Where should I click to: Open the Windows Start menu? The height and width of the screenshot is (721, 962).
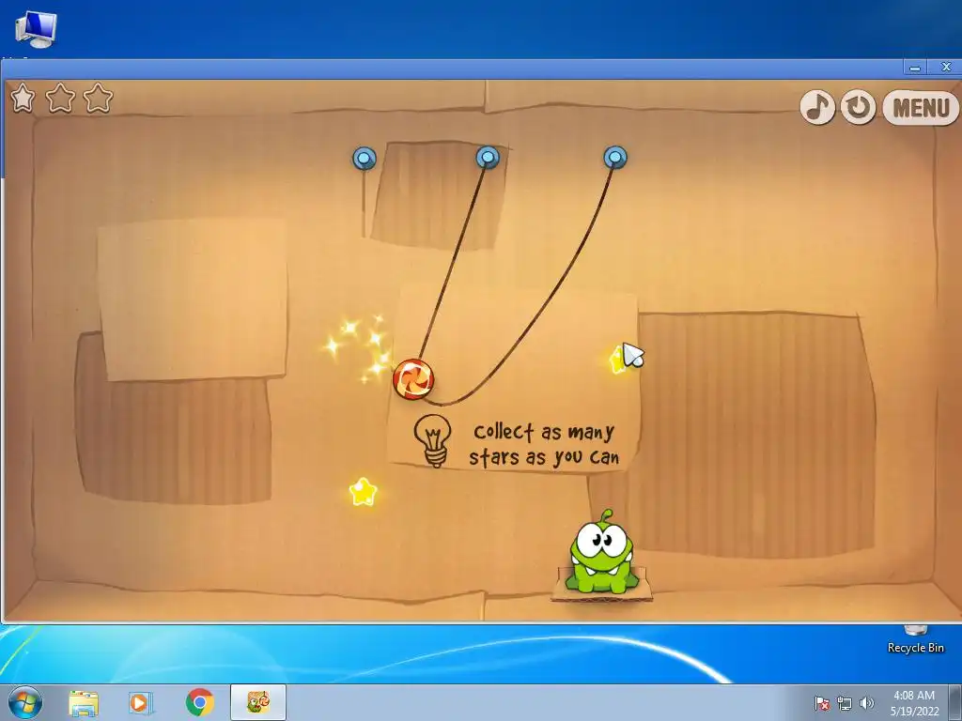coord(25,702)
